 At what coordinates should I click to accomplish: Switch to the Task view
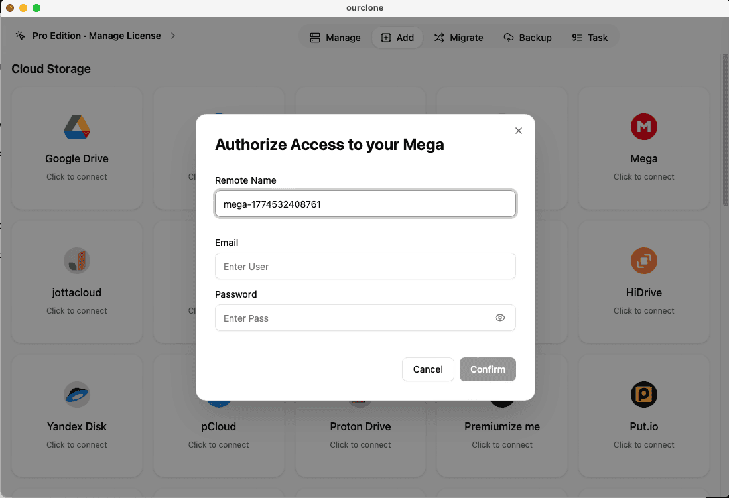coord(590,38)
